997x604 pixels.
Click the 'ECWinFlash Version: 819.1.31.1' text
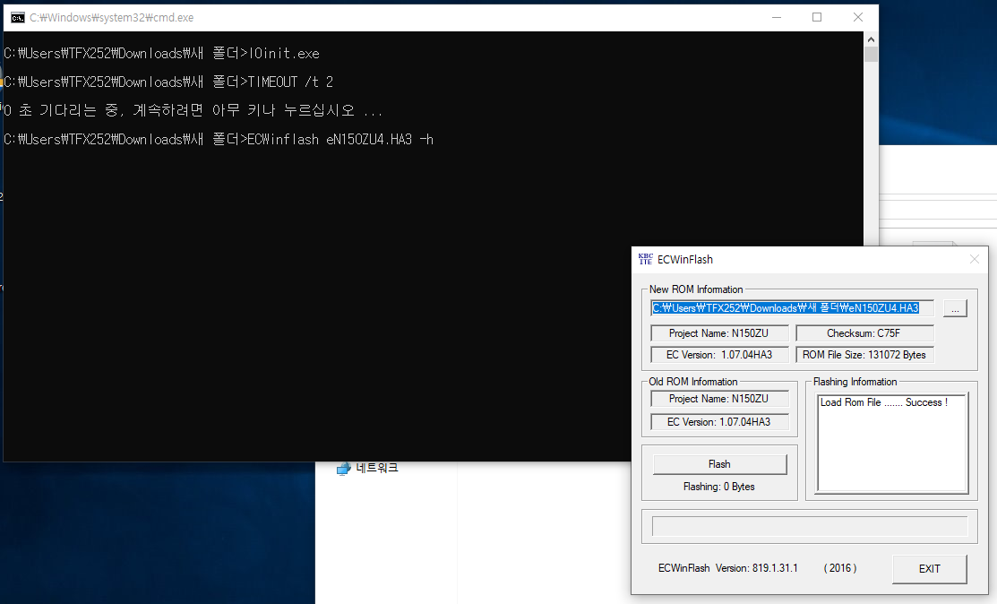(728, 568)
